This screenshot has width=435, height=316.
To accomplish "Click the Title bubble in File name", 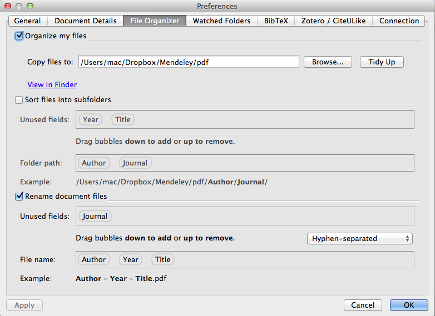I will (x=163, y=259).
